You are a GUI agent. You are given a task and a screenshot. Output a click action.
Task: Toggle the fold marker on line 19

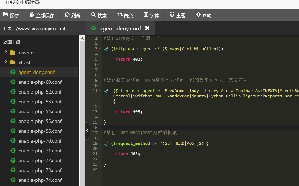(x=100, y=143)
